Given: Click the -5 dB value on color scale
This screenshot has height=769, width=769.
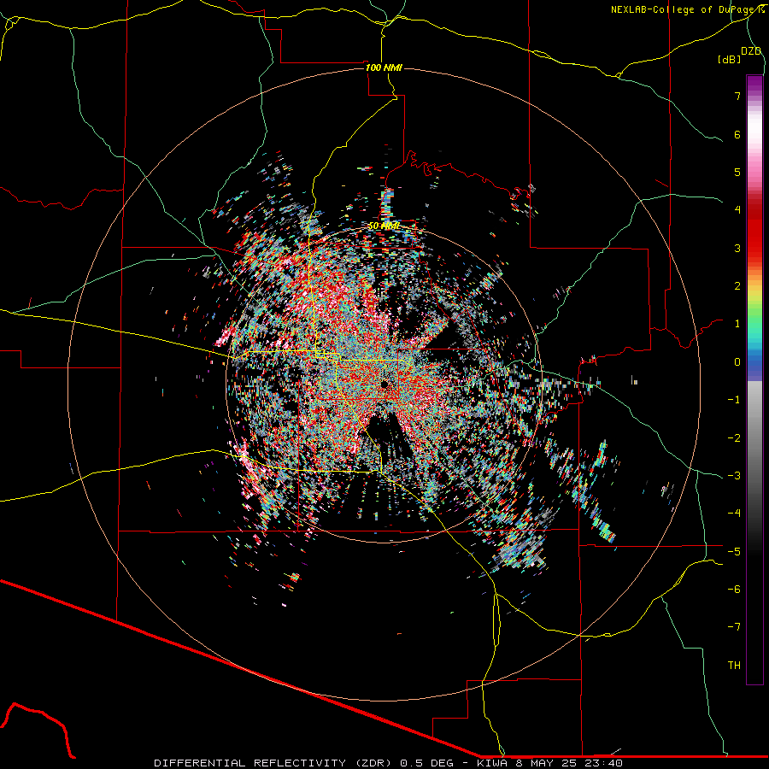Looking at the screenshot, I should pyautogui.click(x=734, y=552).
